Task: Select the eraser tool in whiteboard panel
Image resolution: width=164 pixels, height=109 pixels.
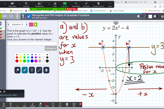Action: (x=17, y=70)
